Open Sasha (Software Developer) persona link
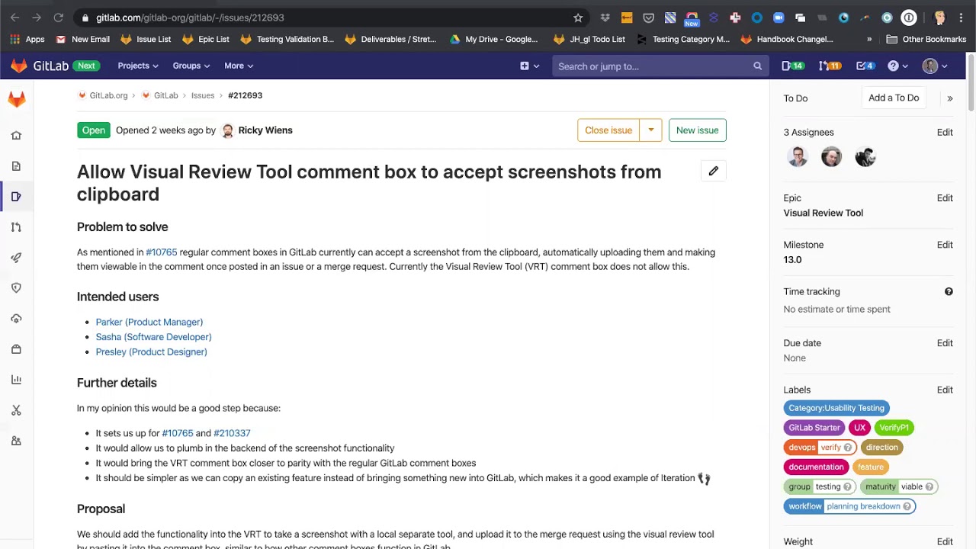Image resolution: width=976 pixels, height=549 pixels. (x=153, y=337)
